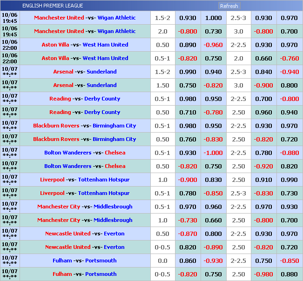Screen dimensions: 303x281
Task: Click 0.660 odds for Manchester City-Middlesbrough
Action: click(213, 220)
